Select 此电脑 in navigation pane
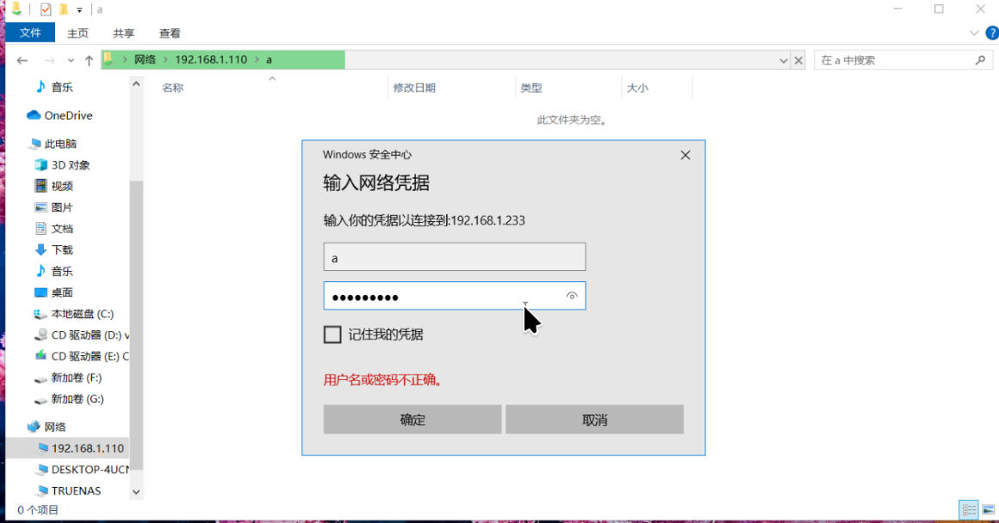The height and width of the screenshot is (523, 999). click(x=60, y=144)
